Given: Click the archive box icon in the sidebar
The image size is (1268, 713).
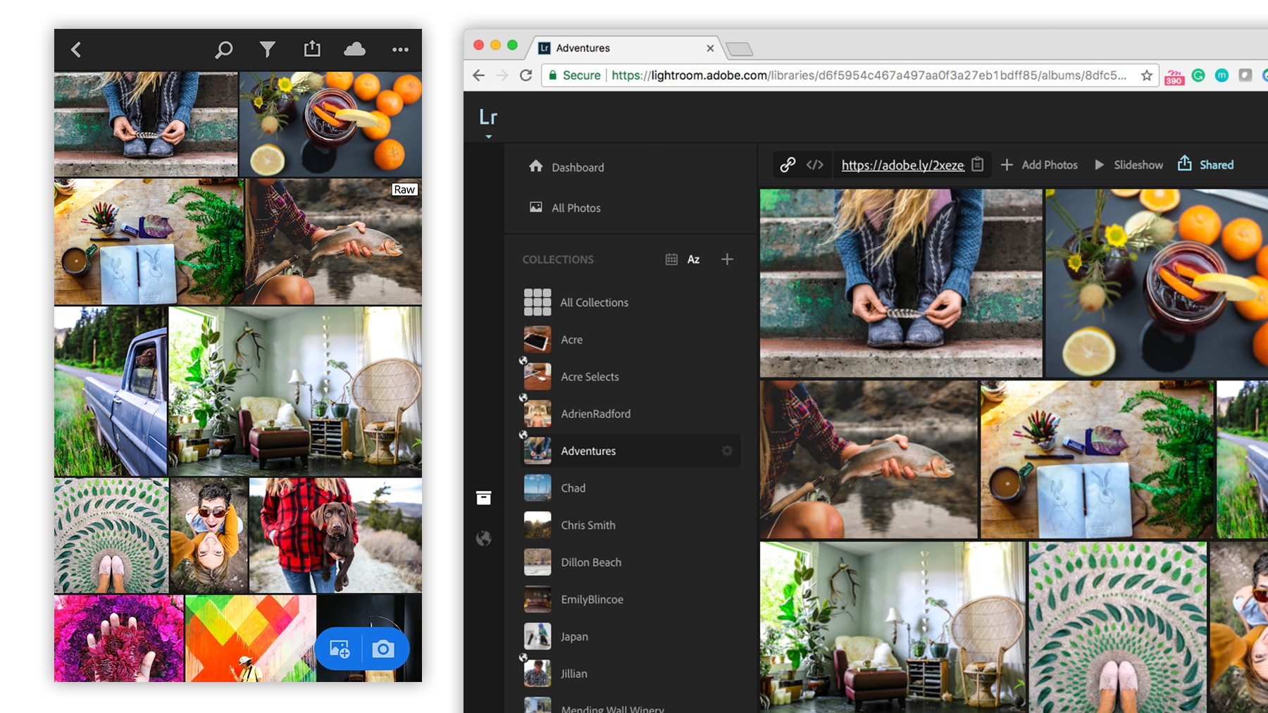Looking at the screenshot, I should (x=483, y=497).
